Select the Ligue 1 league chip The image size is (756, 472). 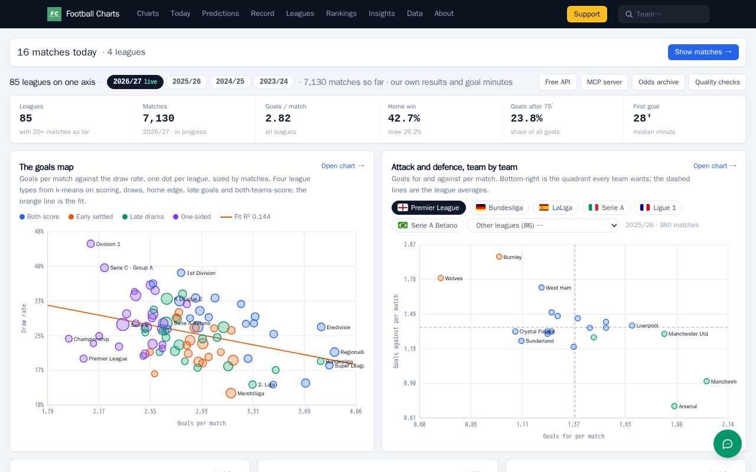coord(658,208)
